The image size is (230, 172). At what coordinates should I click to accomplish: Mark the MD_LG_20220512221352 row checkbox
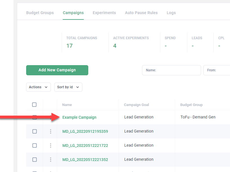point(35,160)
